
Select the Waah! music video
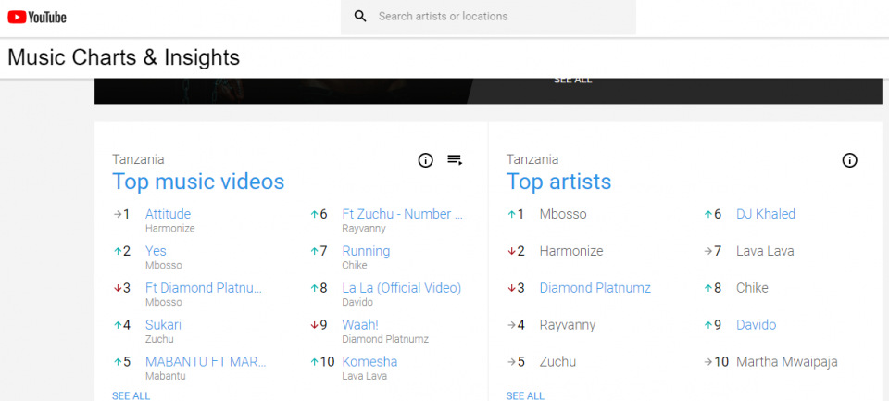point(360,325)
